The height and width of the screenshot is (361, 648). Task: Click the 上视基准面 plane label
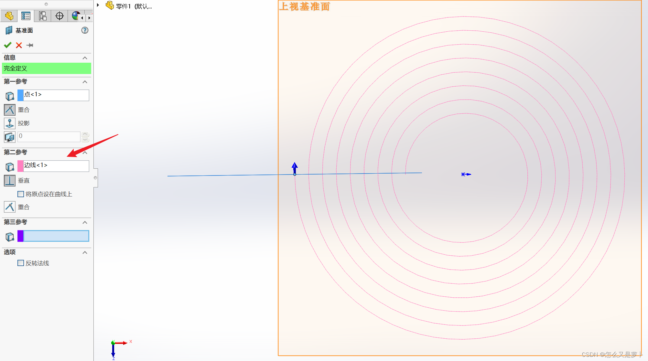point(305,6)
